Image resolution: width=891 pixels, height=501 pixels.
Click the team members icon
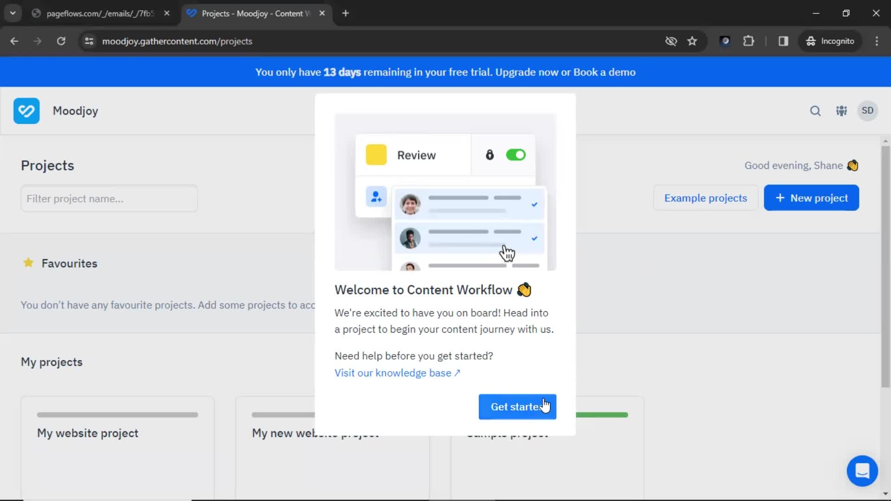[x=841, y=111]
